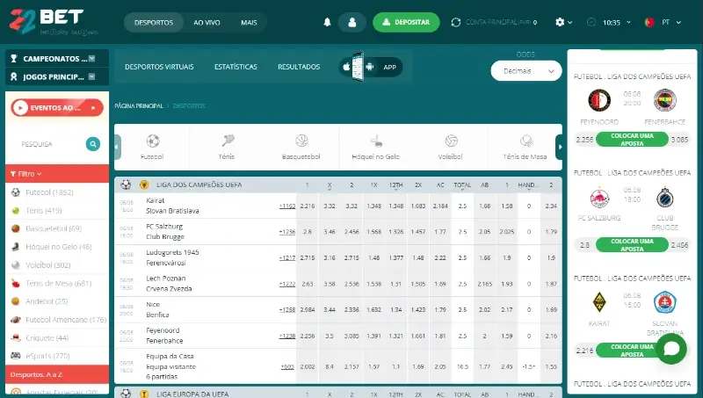Viewport: 703px width, 398px height.
Task: Place a bet on Kairat vs Slovan Bratislava card
Action: 632,350
